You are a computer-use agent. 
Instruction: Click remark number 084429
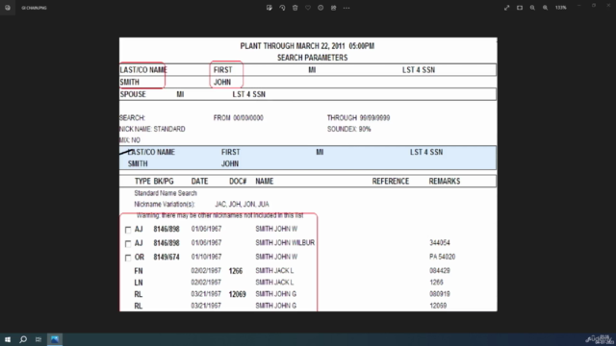[440, 271]
